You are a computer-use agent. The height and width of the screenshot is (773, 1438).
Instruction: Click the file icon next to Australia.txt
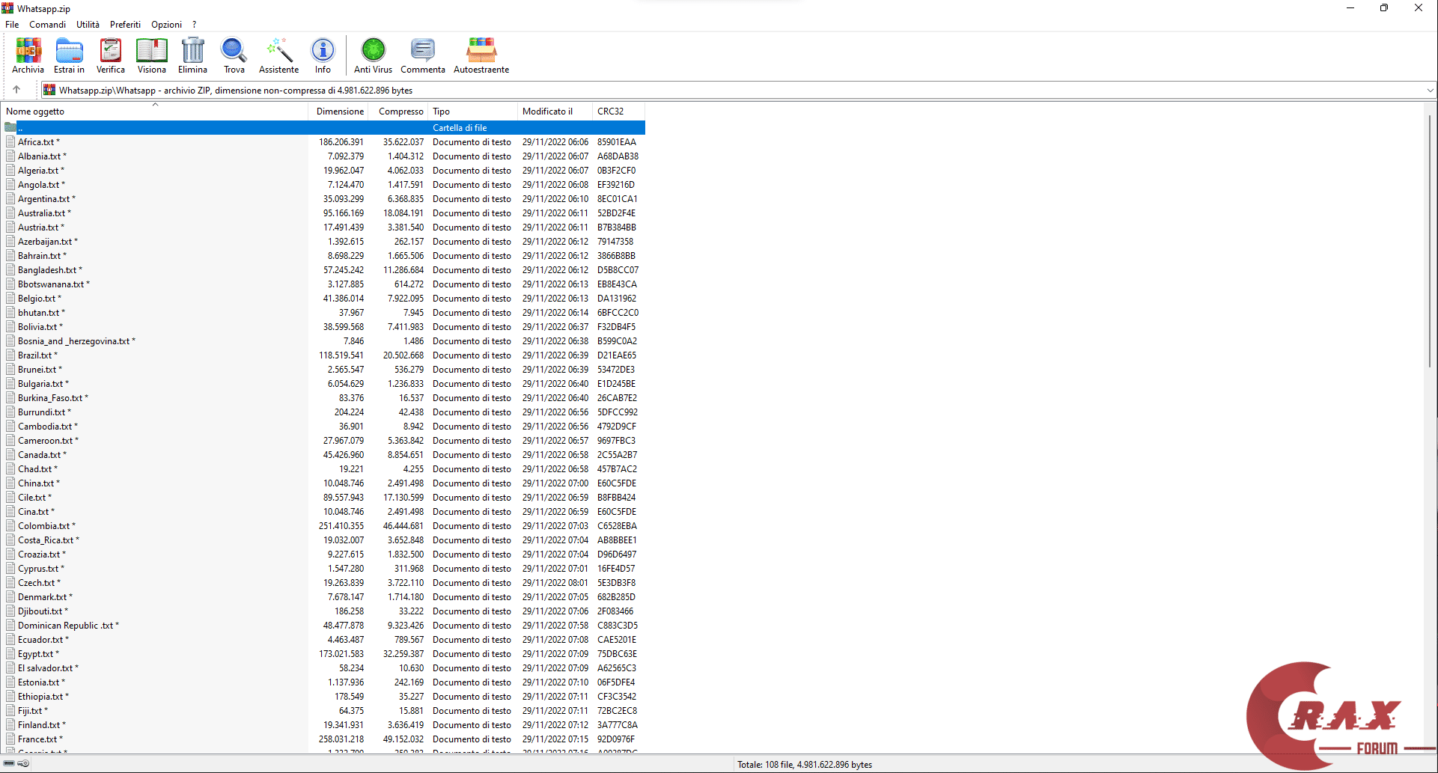pyautogui.click(x=10, y=213)
